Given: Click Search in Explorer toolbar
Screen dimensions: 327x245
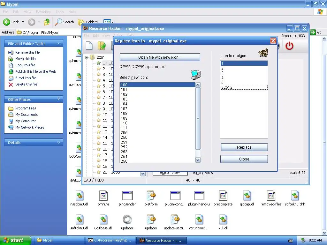Looking at the screenshot, I should pos(64,22).
